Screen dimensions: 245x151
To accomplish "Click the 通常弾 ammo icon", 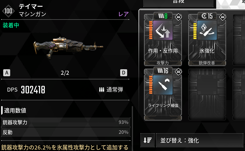I will tap(102, 90).
